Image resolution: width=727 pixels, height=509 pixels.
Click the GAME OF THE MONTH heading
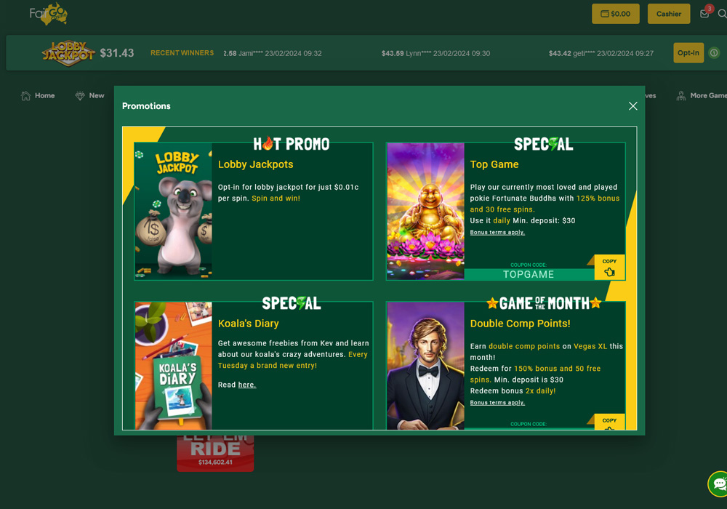pyautogui.click(x=544, y=303)
